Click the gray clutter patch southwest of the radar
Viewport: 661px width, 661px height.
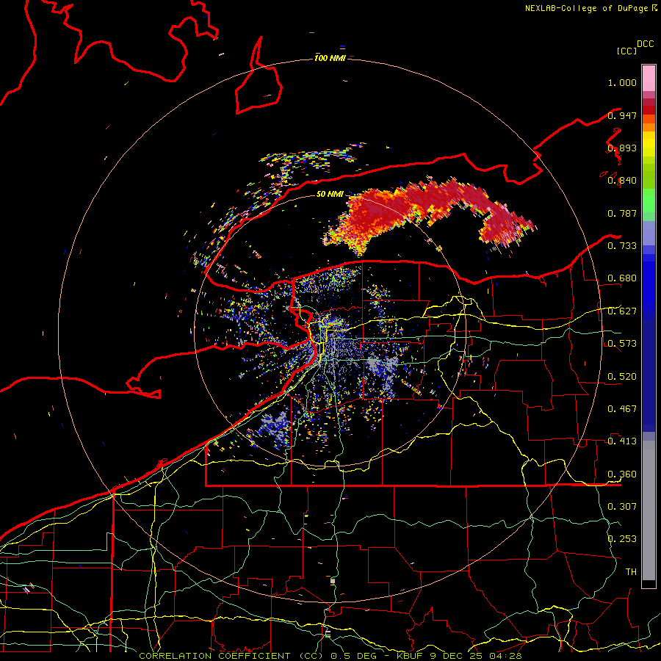273,427
